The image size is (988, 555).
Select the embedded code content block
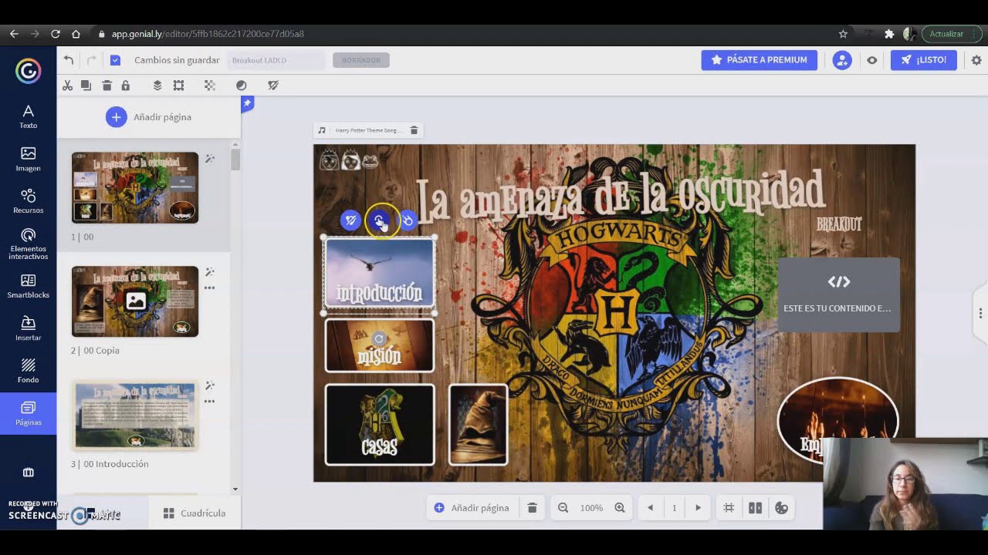838,295
